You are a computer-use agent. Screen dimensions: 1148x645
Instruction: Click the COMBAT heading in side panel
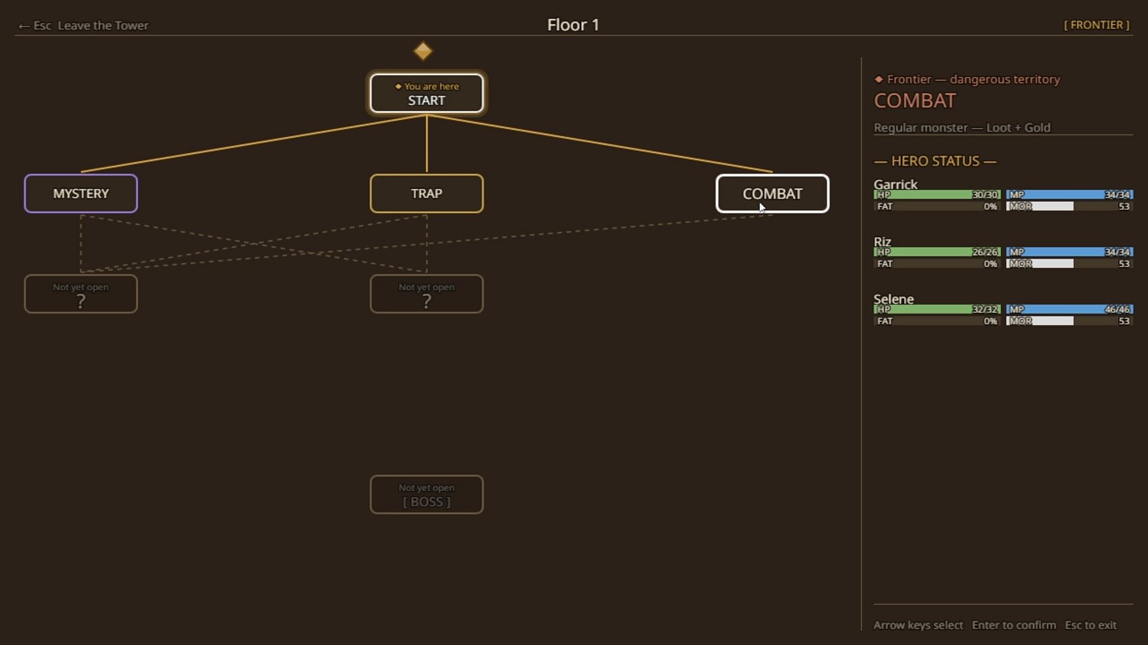tap(915, 101)
